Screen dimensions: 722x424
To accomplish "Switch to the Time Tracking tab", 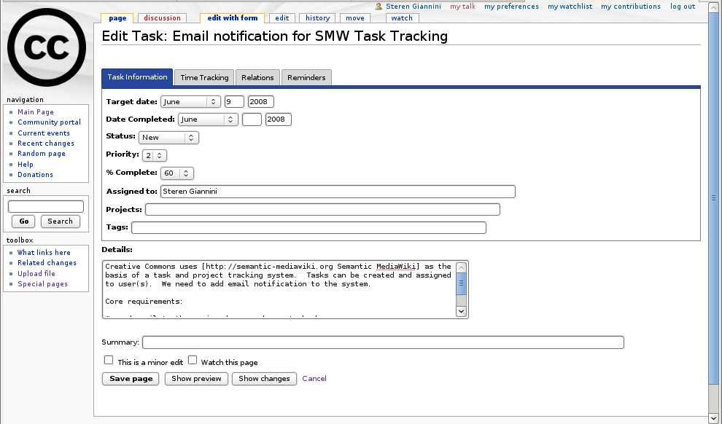I will (204, 78).
